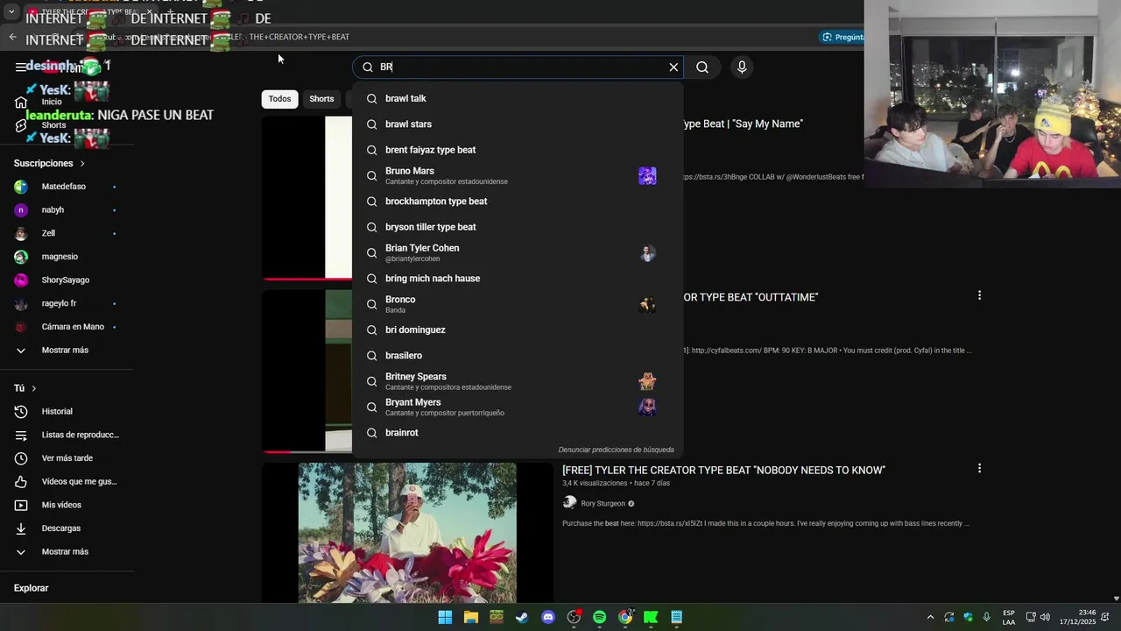Select the 'brainrot' suggestion
Image resolution: width=1121 pixels, height=631 pixels.
click(x=518, y=433)
